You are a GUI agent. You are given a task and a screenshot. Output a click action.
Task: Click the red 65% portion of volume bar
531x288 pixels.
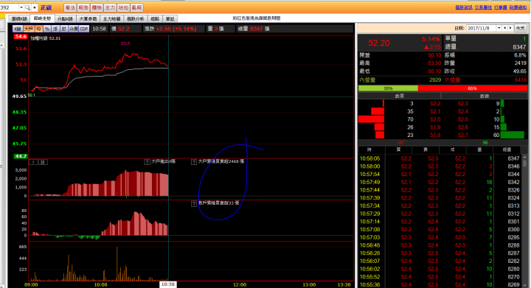(473, 88)
